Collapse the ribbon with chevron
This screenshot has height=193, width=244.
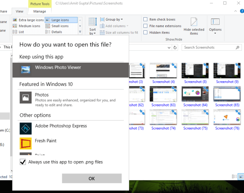[x=236, y=11]
